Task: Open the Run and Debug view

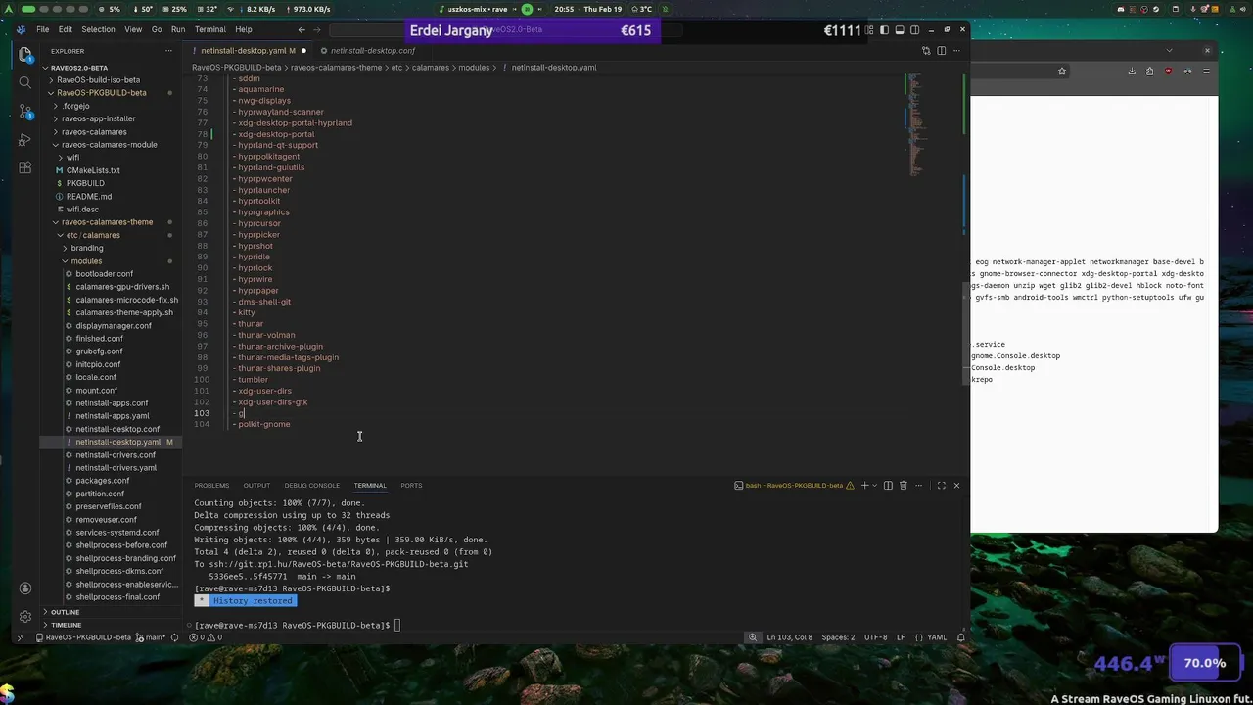Action: pos(25,140)
